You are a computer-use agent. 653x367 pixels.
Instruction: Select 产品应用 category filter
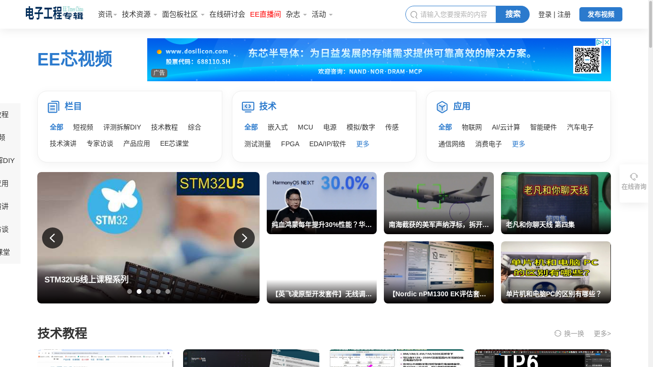click(x=137, y=143)
